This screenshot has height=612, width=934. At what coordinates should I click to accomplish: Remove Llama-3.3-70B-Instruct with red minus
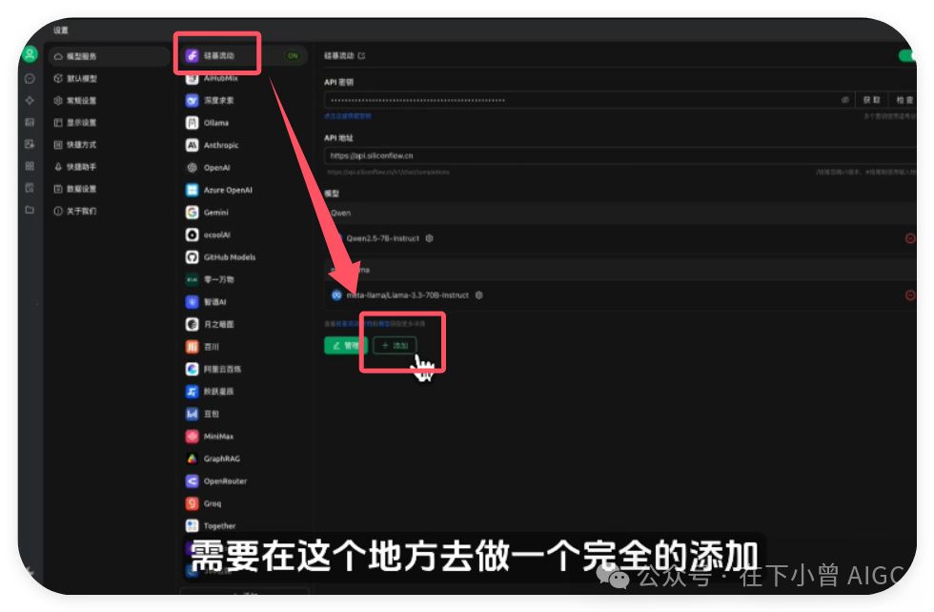[x=910, y=295]
